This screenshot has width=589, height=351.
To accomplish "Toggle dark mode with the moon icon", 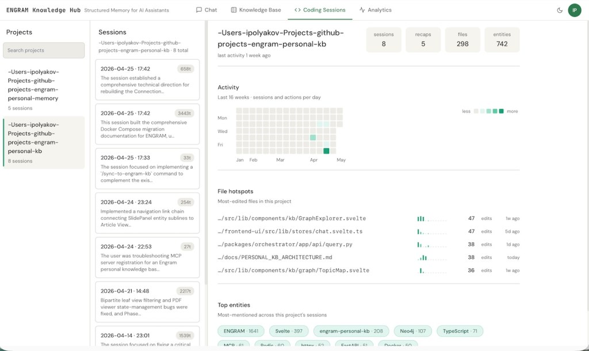I will coord(560,10).
